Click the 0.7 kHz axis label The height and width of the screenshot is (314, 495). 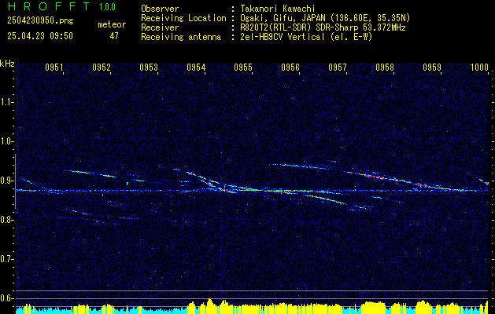pyautogui.click(x=6, y=260)
